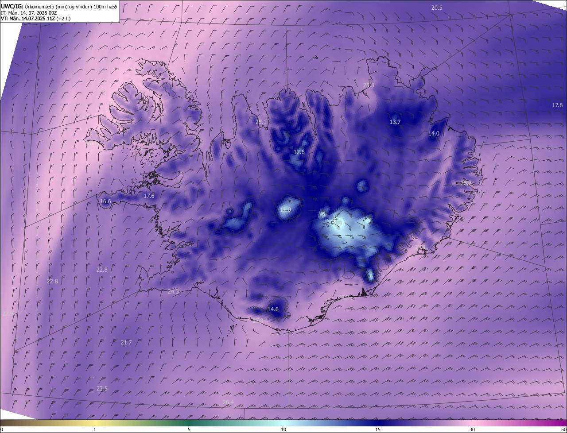Click the 1 tick on the color scale
Image resolution: width=567 pixels, height=433 pixels.
[95, 429]
